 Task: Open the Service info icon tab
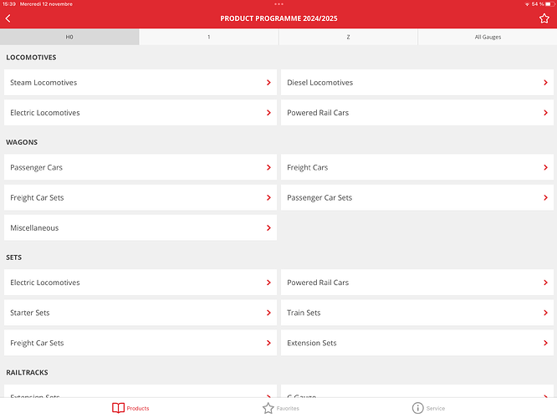(418, 408)
